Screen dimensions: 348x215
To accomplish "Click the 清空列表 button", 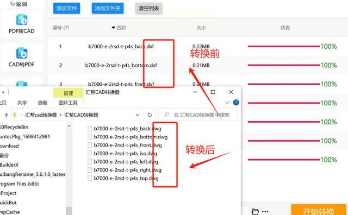I will point(148,9).
